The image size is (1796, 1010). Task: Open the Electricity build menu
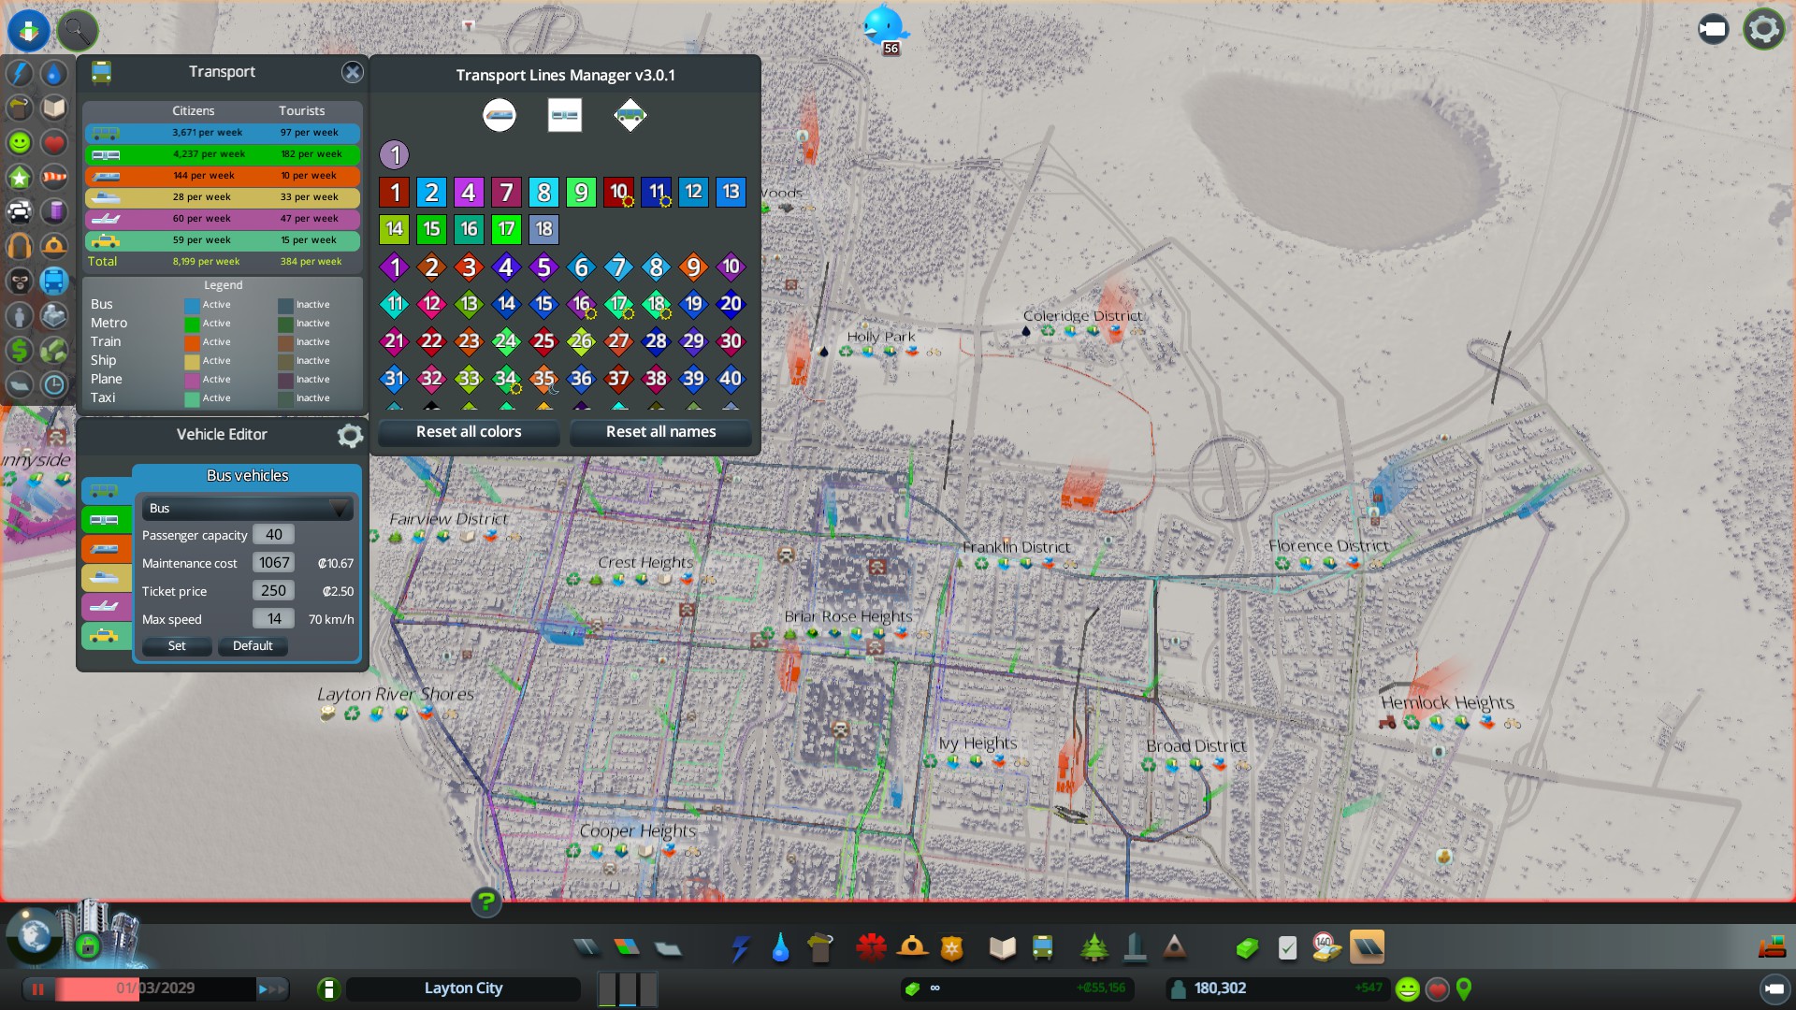[x=741, y=948]
